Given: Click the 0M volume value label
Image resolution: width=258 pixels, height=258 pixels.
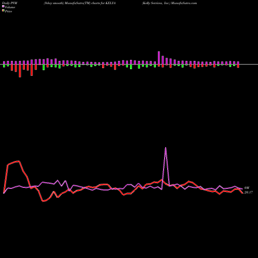Looking at the screenshot, I should [247, 188].
